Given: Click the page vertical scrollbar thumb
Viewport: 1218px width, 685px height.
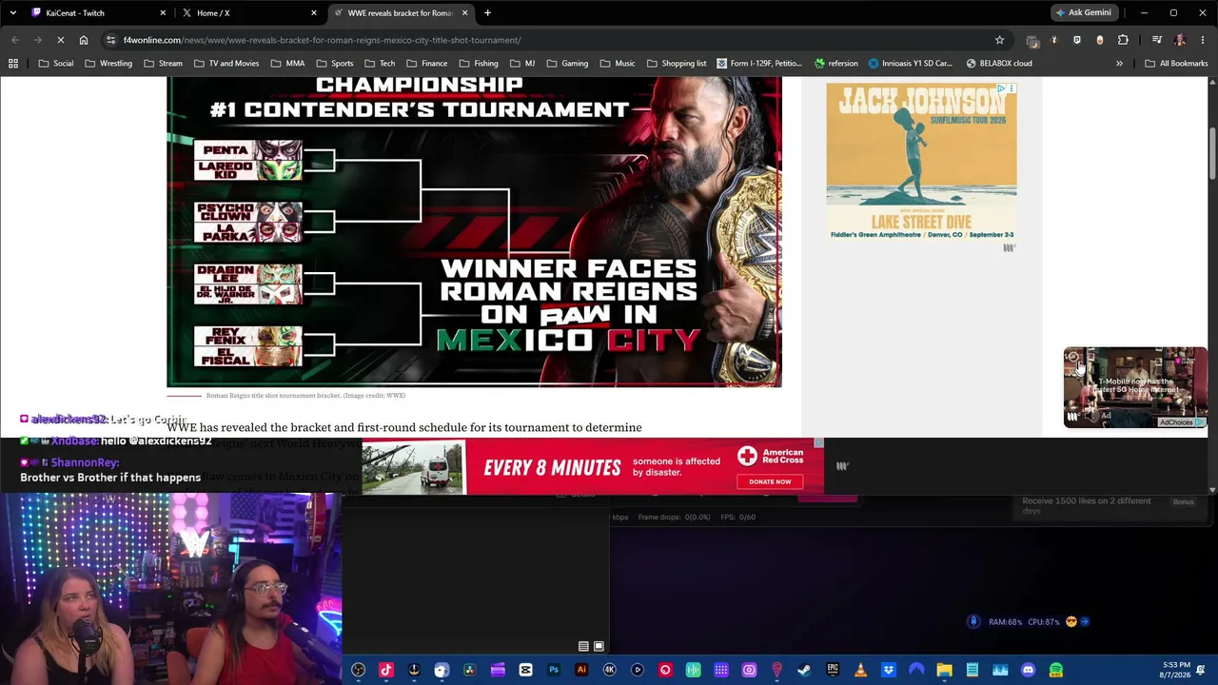Looking at the screenshot, I should click(x=1212, y=151).
